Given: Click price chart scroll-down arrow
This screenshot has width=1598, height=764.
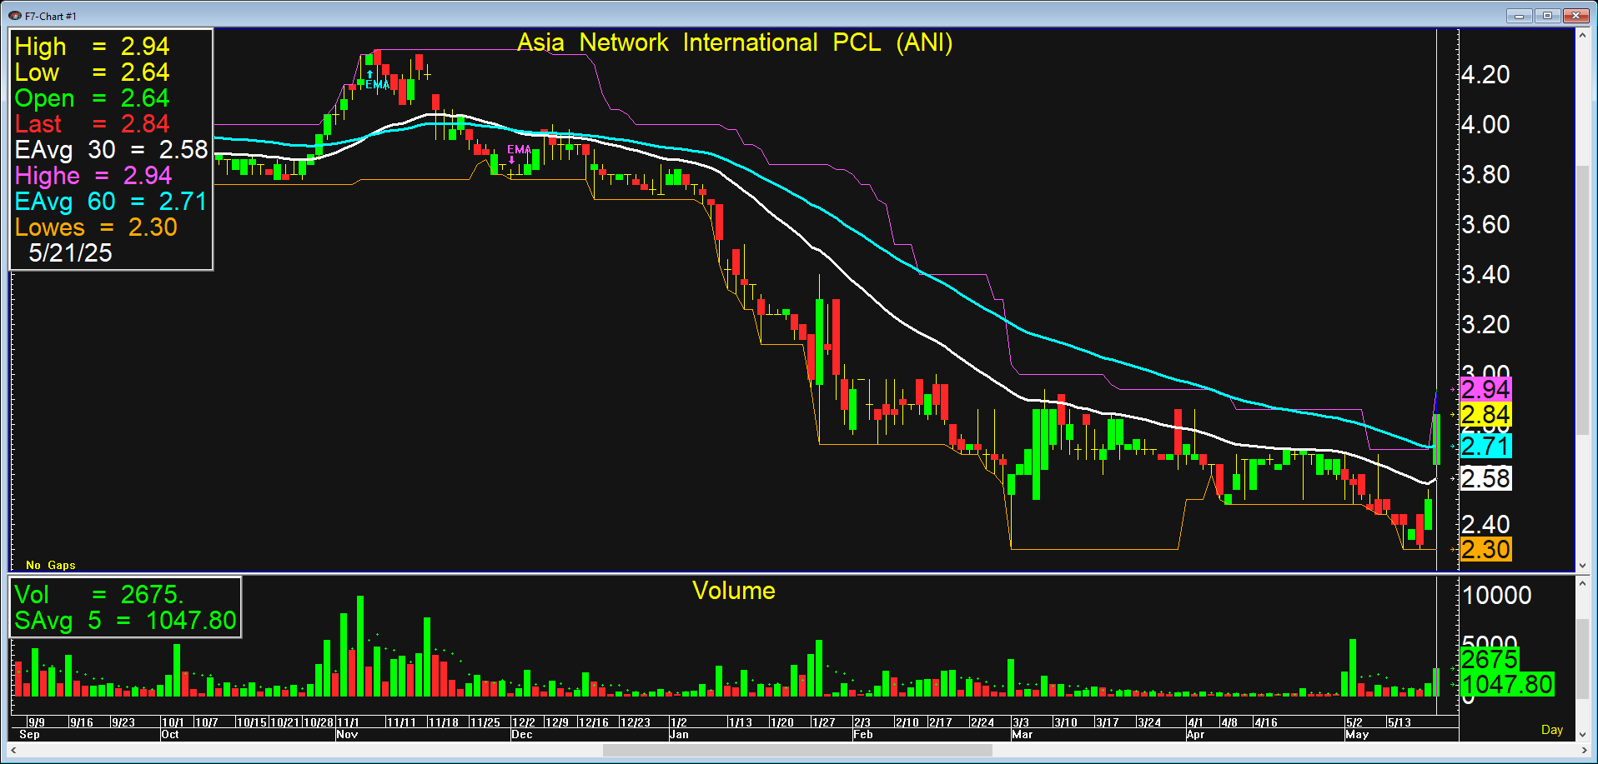Looking at the screenshot, I should click(1582, 566).
